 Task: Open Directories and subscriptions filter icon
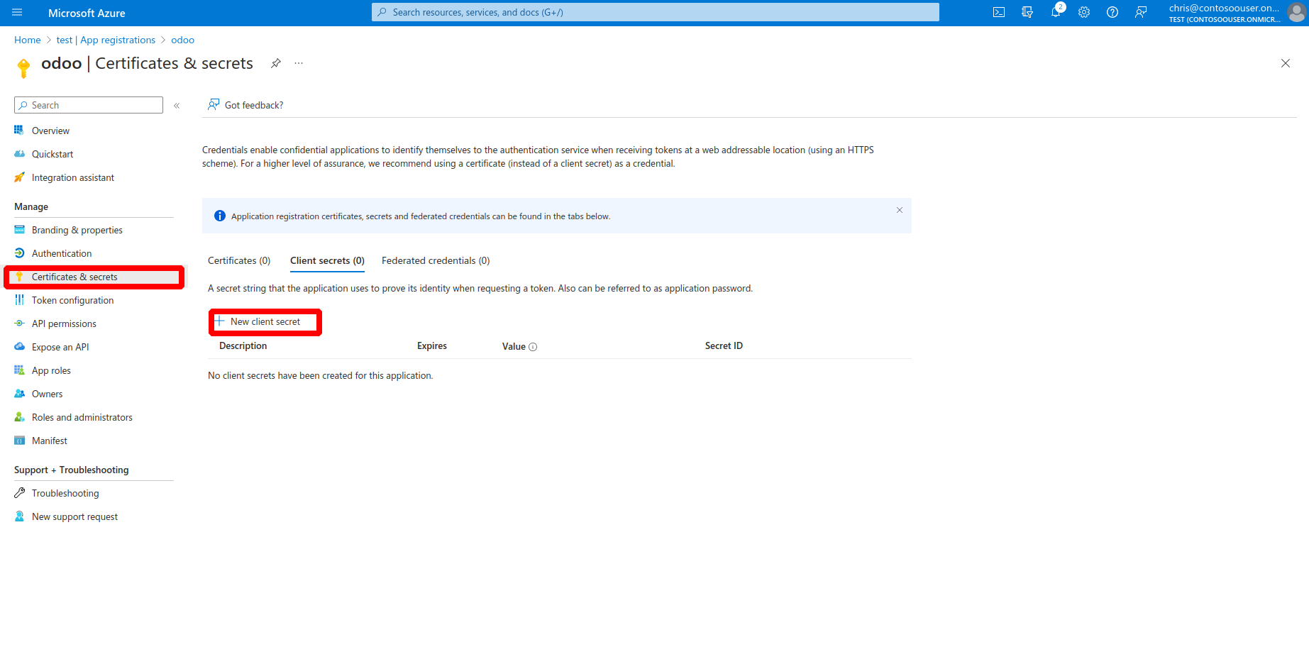click(x=1027, y=13)
